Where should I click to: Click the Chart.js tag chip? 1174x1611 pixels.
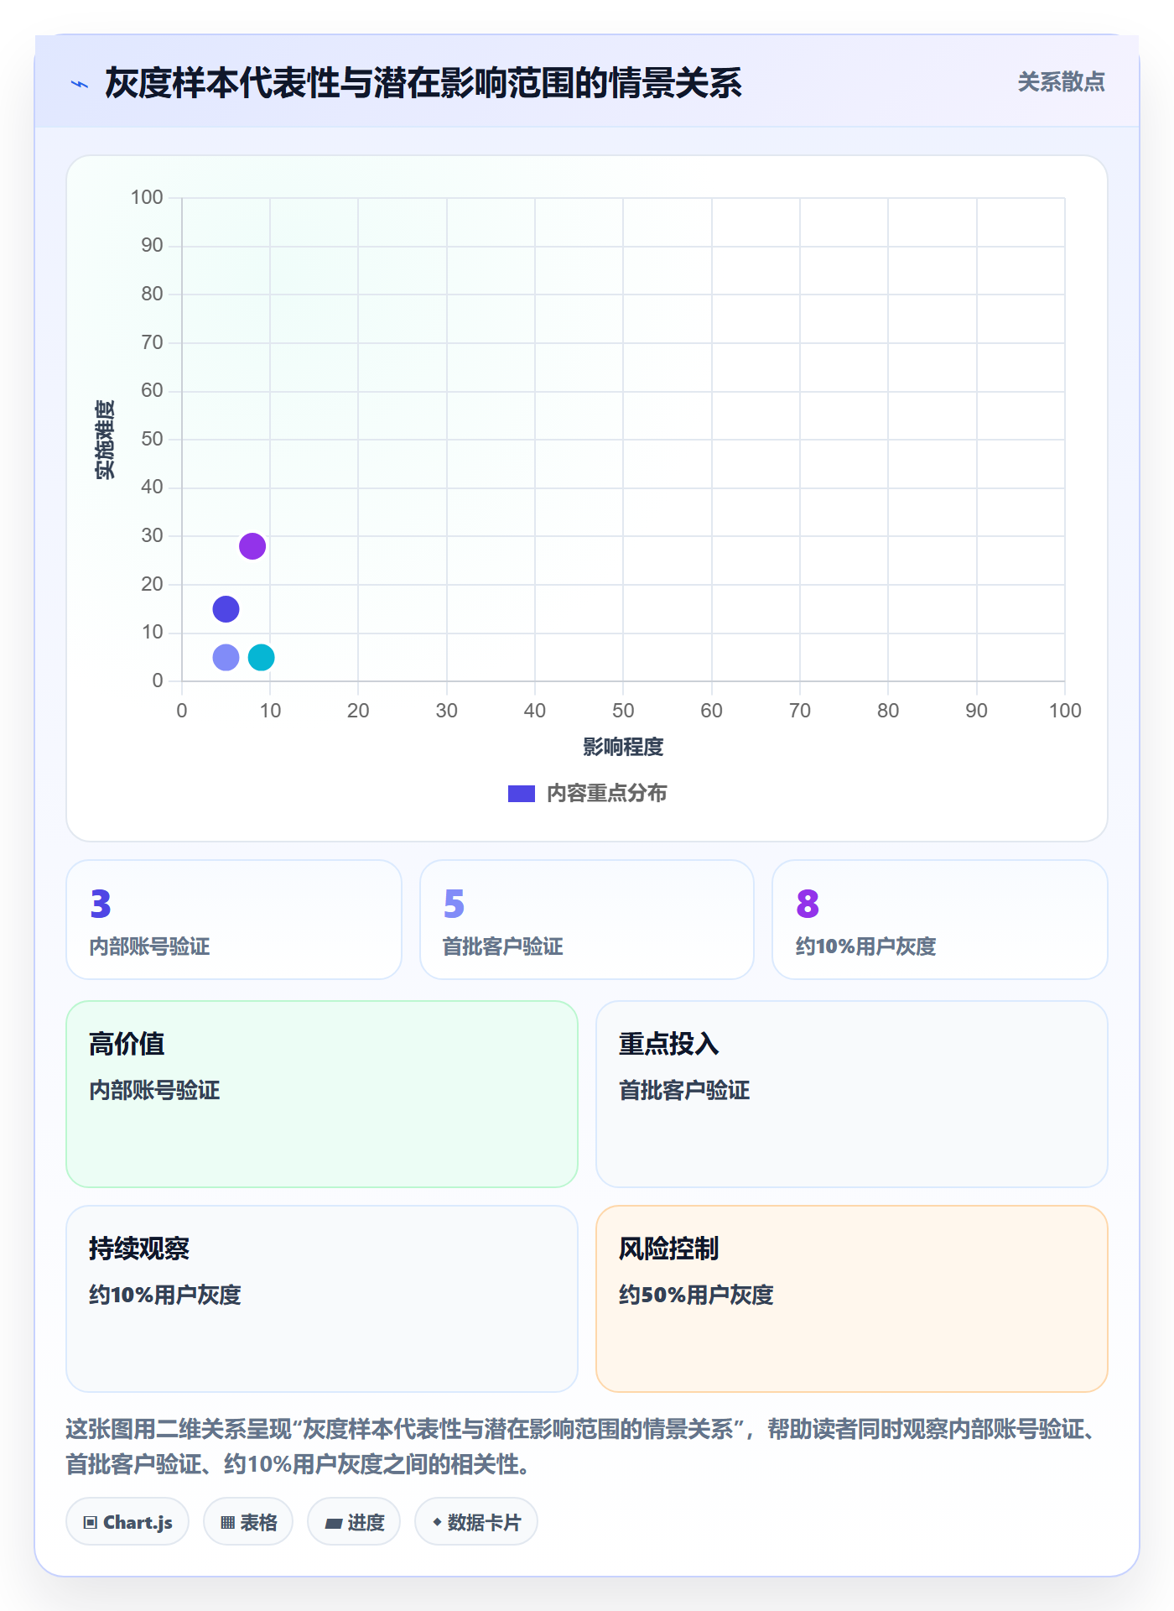(x=127, y=1522)
